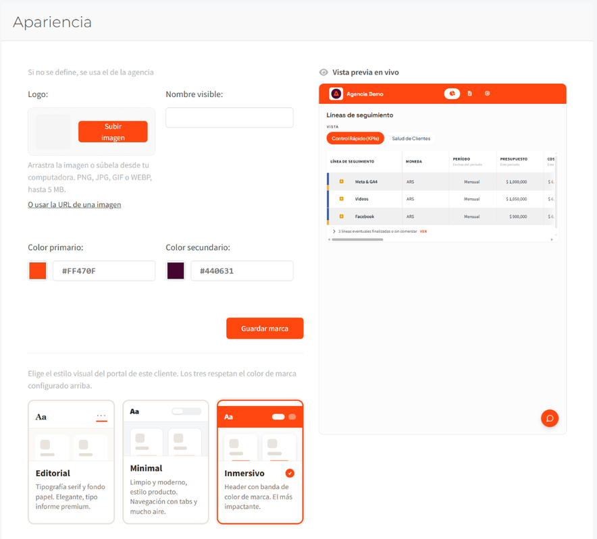Switch to Control Rápido (KPIs) view
The height and width of the screenshot is (539, 597).
(x=355, y=138)
